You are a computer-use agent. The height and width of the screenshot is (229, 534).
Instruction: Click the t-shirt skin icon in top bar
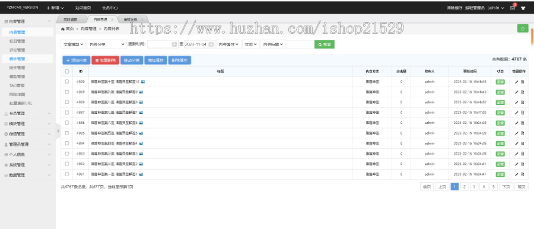523,8
